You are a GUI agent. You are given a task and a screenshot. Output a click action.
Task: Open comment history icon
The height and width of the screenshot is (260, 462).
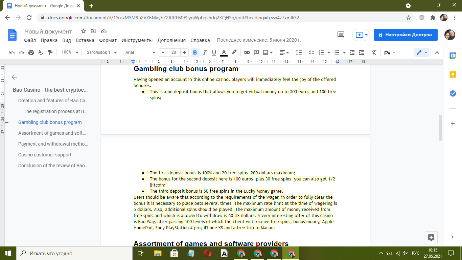tap(341, 35)
